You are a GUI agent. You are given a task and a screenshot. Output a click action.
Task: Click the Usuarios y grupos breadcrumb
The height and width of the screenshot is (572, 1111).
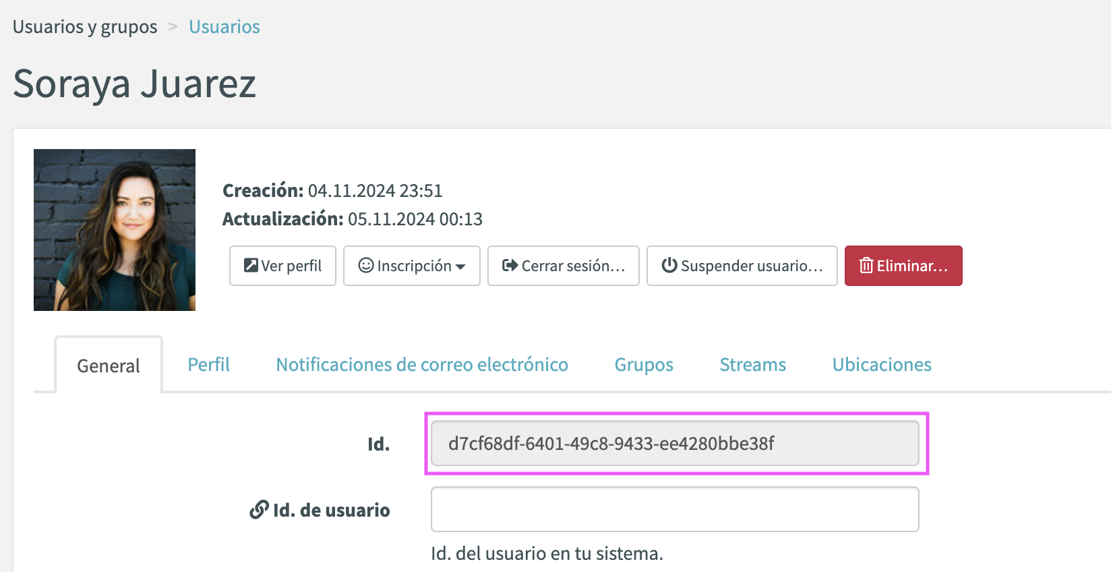[85, 27]
